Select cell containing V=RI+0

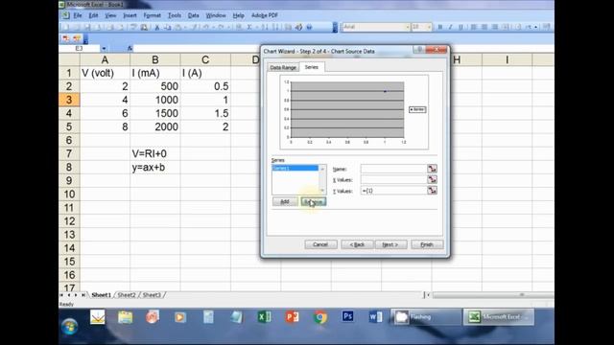pos(155,153)
